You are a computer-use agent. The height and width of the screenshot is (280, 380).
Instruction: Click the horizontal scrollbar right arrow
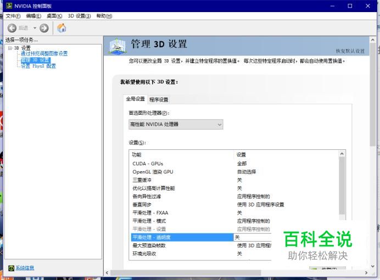(x=366, y=273)
